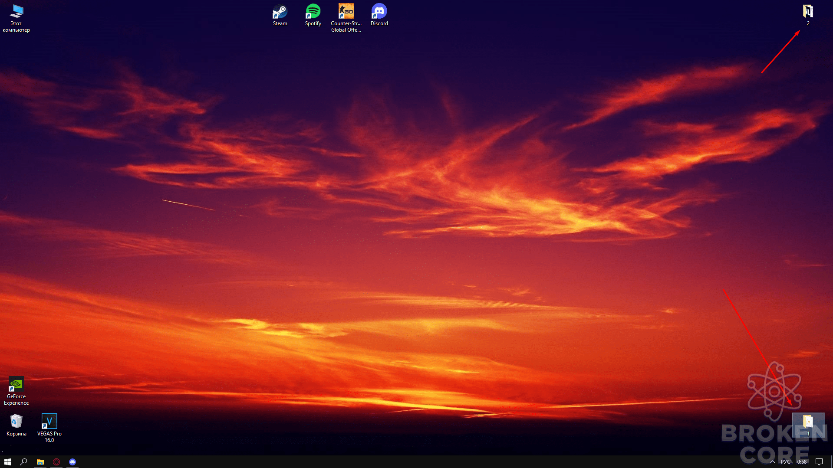Open the taskbar search magnifier

[24, 462]
